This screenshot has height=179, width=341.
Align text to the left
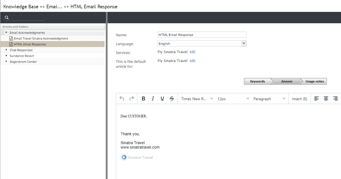[x=317, y=99]
